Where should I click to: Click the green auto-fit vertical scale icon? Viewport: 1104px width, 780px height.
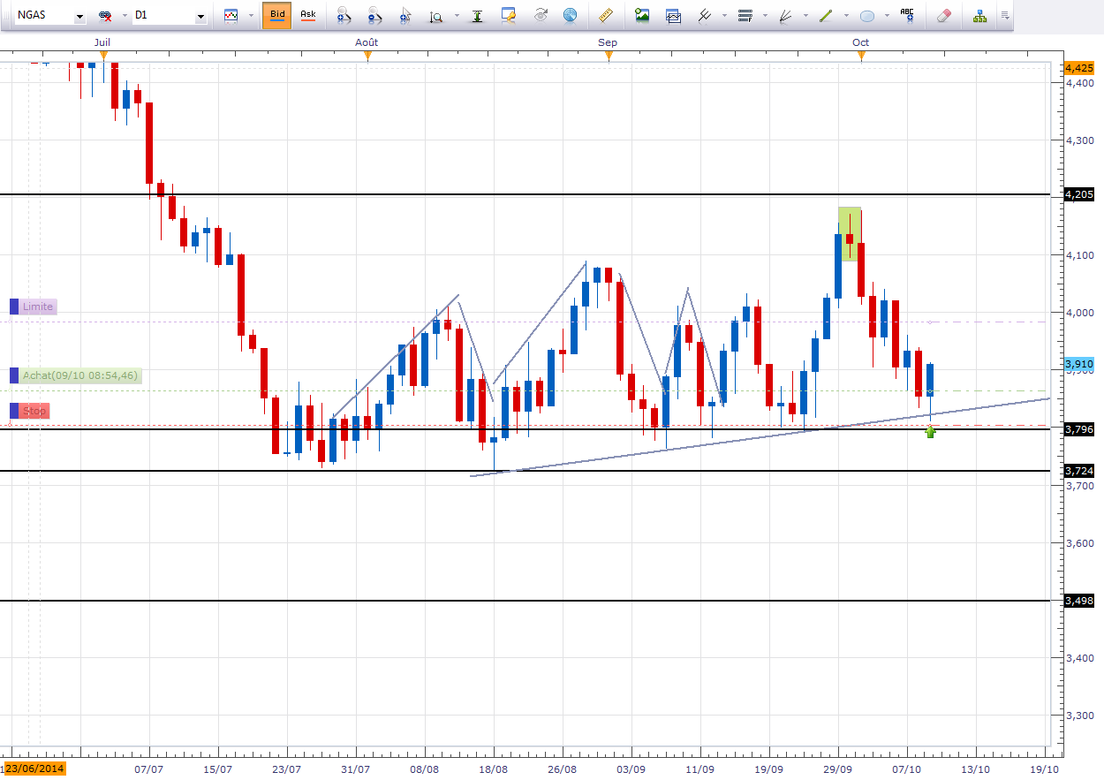pos(477,16)
